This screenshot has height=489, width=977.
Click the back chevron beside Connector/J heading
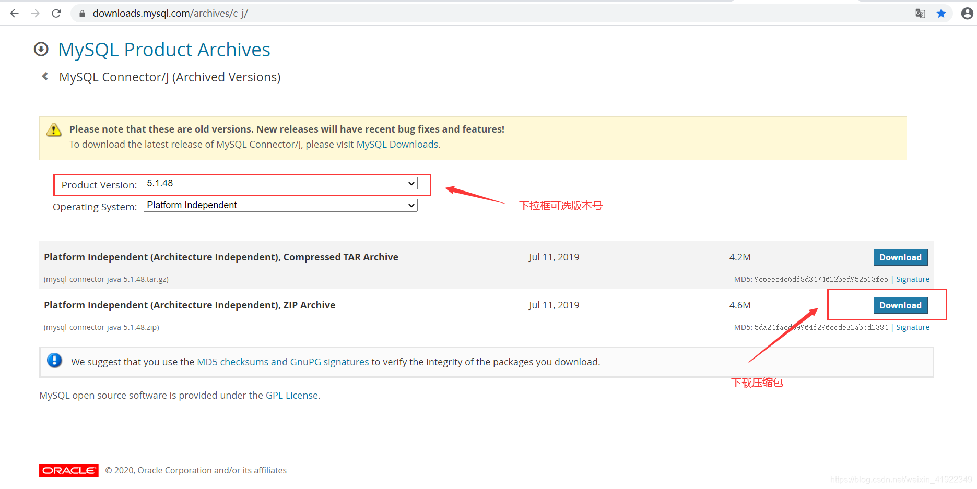[x=45, y=77]
